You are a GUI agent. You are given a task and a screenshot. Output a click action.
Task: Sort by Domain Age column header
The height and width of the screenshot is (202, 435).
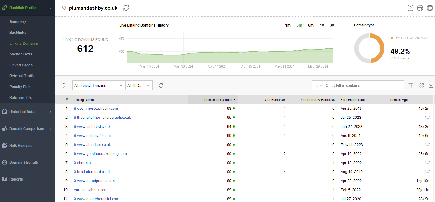coord(410,100)
